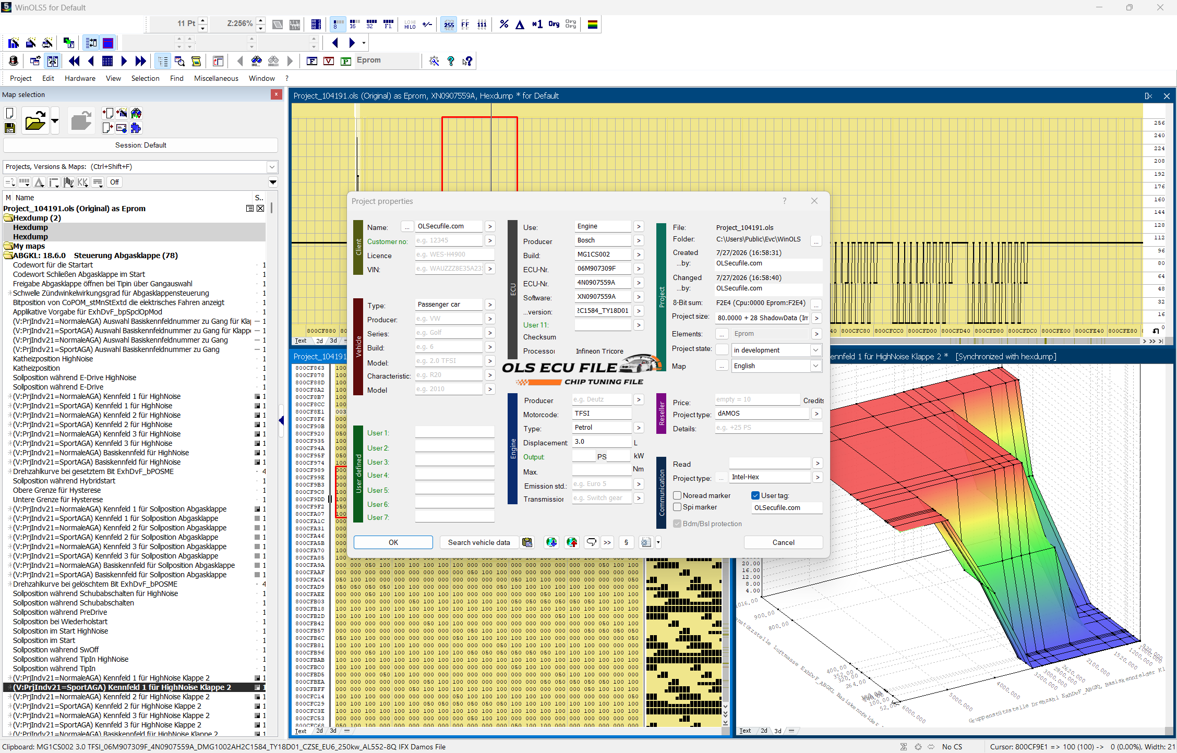Click the red V version icon
This screenshot has height=753, width=1177.
click(x=329, y=61)
